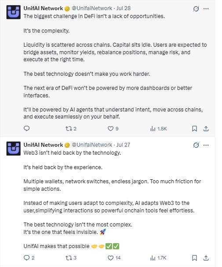
Task: Open the Jul 27 timestamp link
Action: tap(123, 145)
